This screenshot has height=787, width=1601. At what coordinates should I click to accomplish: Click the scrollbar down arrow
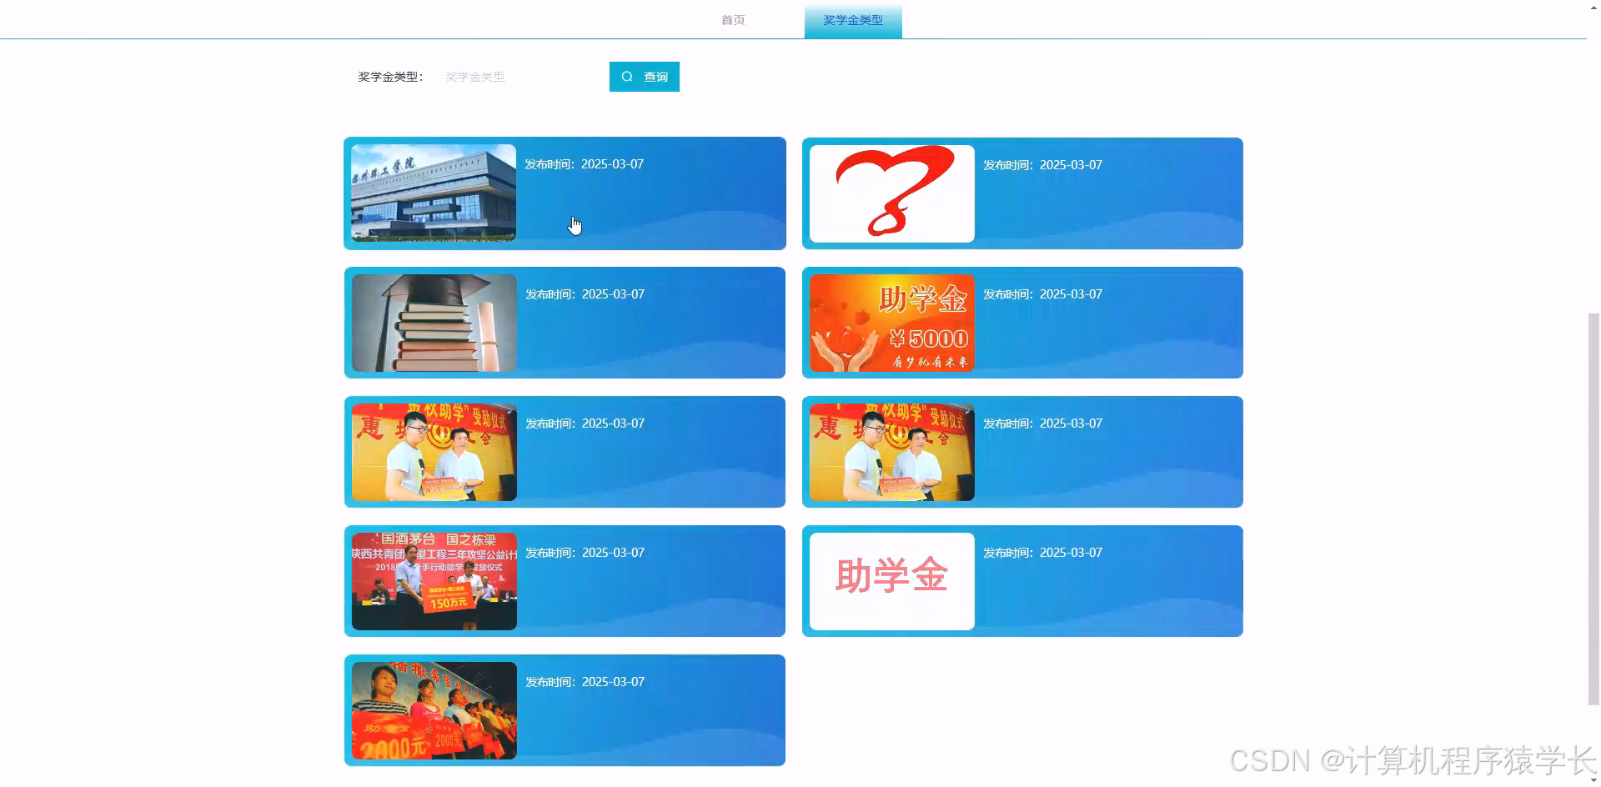[1593, 779]
